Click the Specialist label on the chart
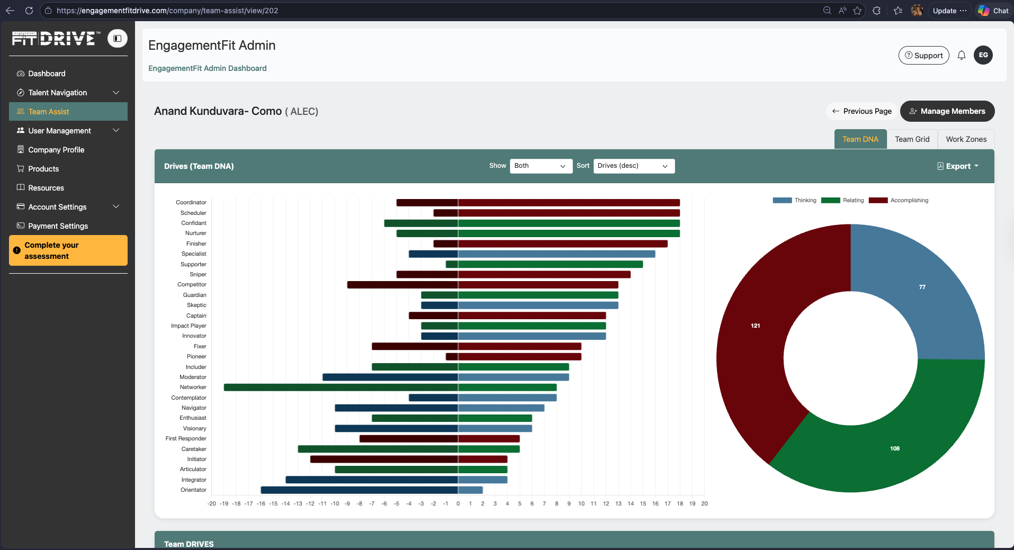The height and width of the screenshot is (550, 1014). click(194, 254)
